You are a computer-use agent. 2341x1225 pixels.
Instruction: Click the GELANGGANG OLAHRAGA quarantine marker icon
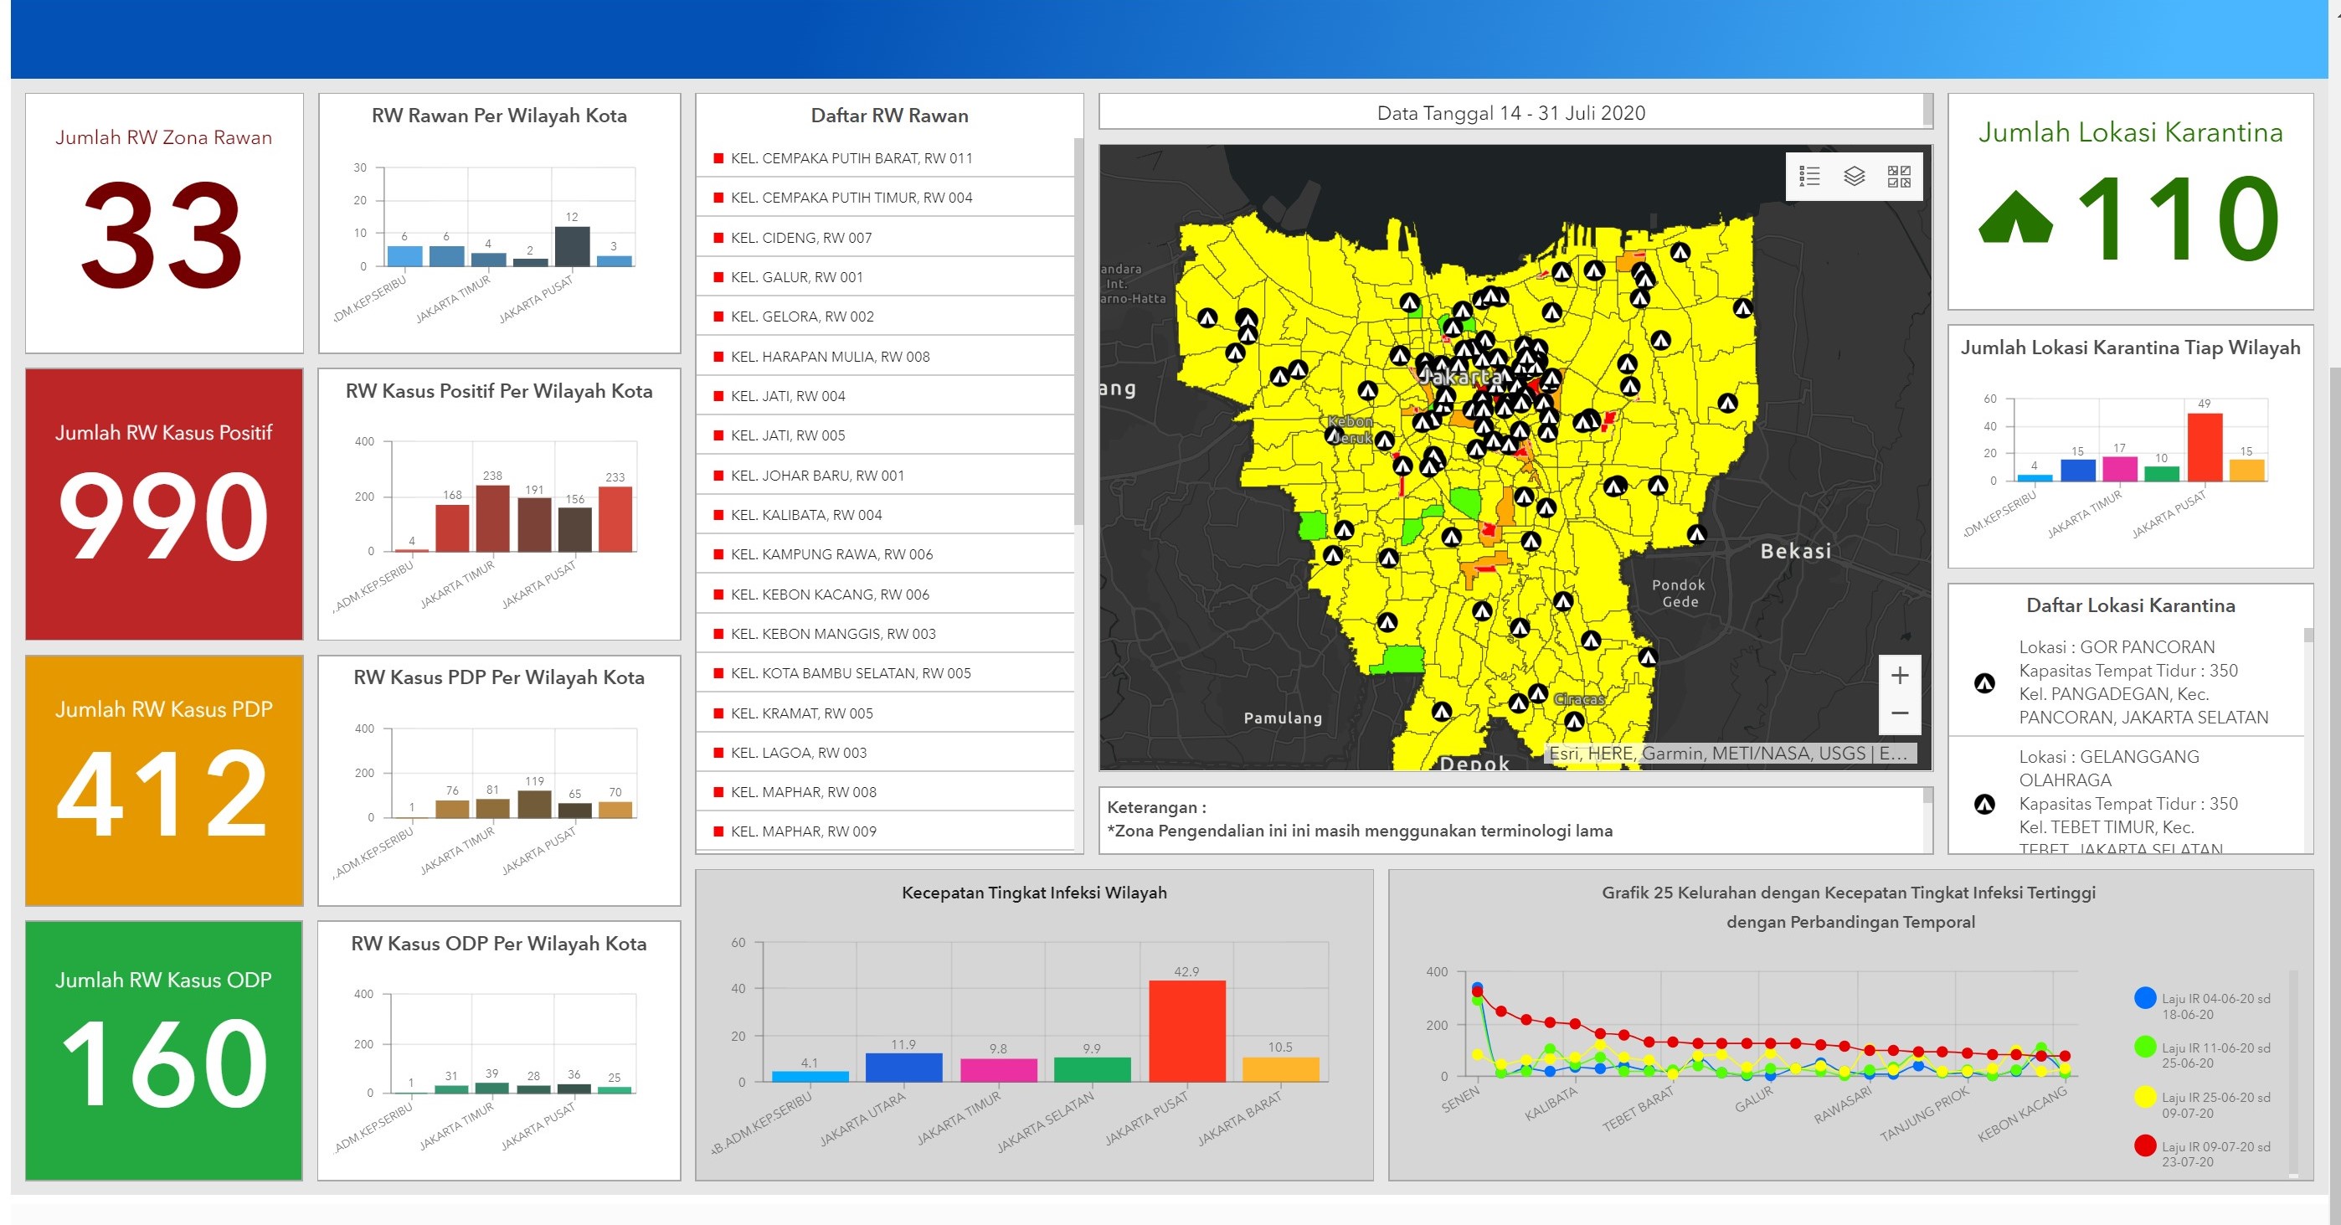click(x=1985, y=803)
